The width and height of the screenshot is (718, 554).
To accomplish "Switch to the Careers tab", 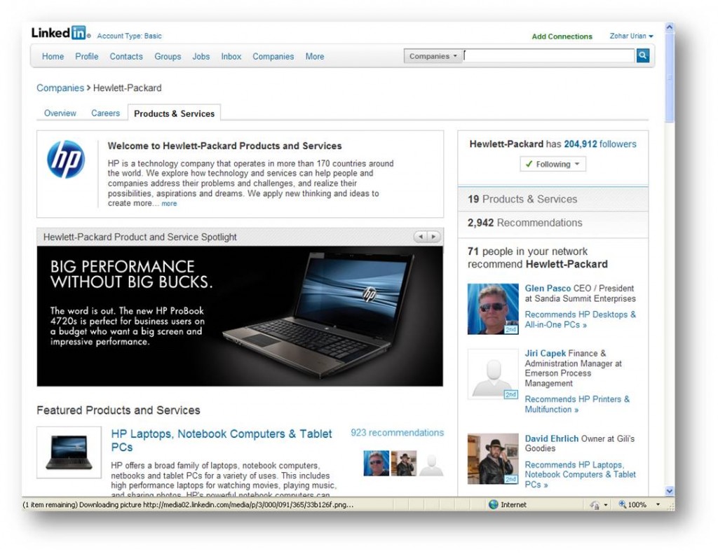I will tap(105, 113).
